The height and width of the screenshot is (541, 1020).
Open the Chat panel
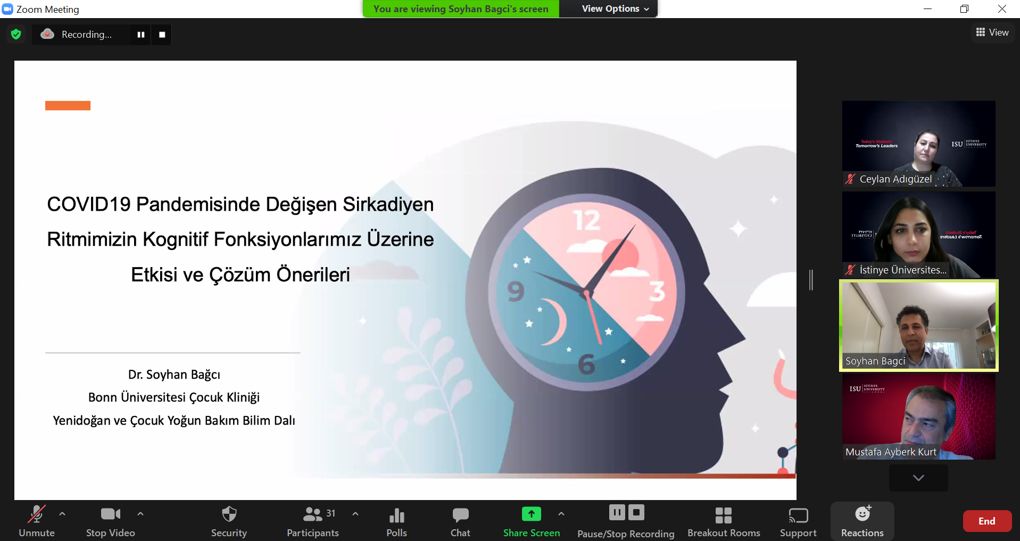pos(460,515)
